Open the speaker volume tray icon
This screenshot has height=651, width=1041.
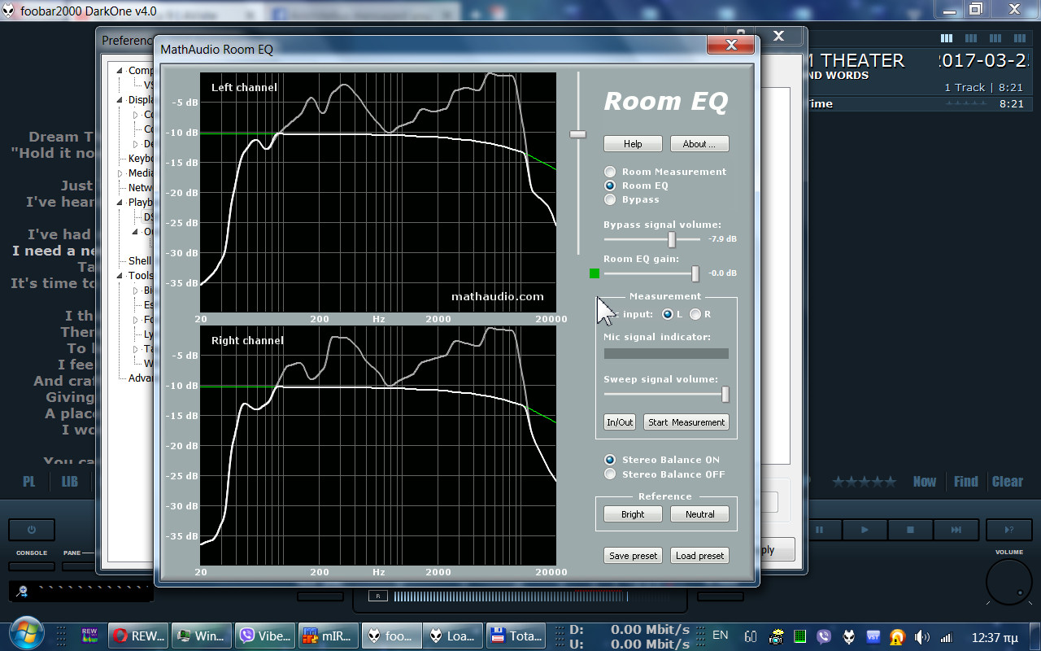coord(921,636)
